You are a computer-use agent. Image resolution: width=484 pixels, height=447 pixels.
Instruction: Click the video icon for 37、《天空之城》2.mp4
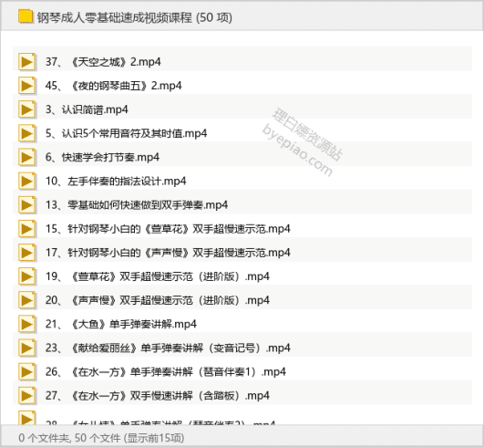[x=26, y=62]
